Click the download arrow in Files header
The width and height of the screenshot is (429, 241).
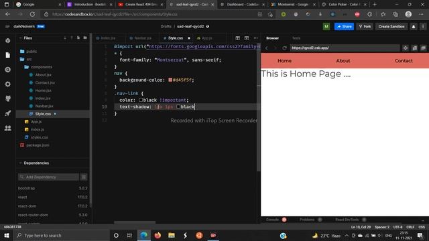[65, 38]
